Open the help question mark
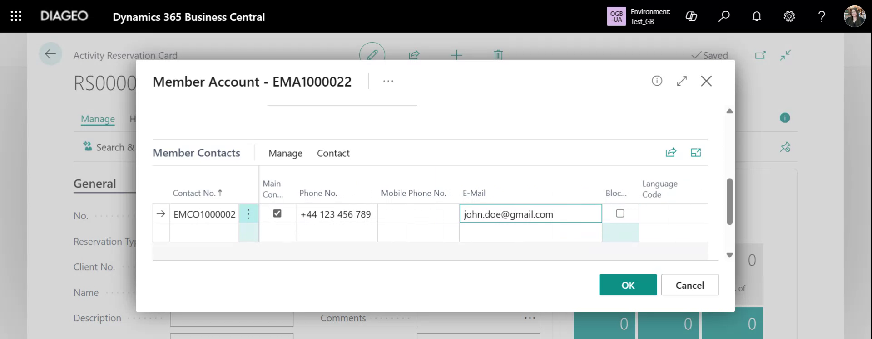 822,16
